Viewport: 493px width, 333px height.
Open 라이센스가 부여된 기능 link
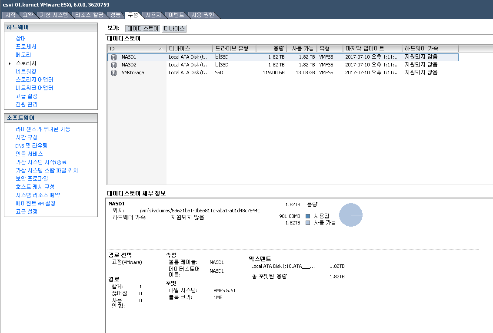43,129
